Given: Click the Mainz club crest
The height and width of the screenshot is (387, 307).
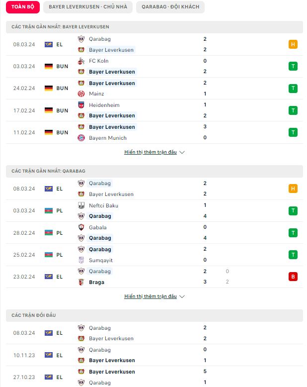Looking at the screenshot, I should point(81,94).
